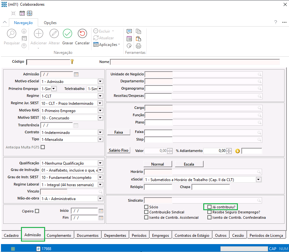The image size is (289, 252).
Task: Open the Regime Jur. SIEST dropdown
Action: point(100,103)
